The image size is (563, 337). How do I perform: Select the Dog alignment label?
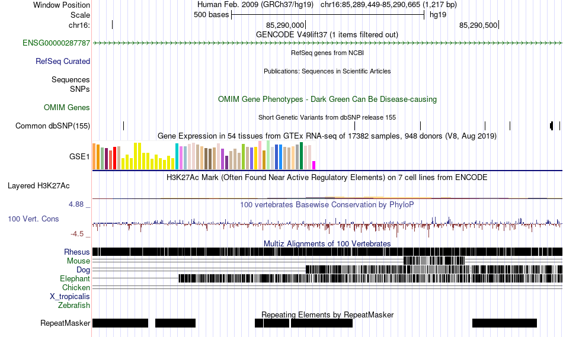click(84, 270)
